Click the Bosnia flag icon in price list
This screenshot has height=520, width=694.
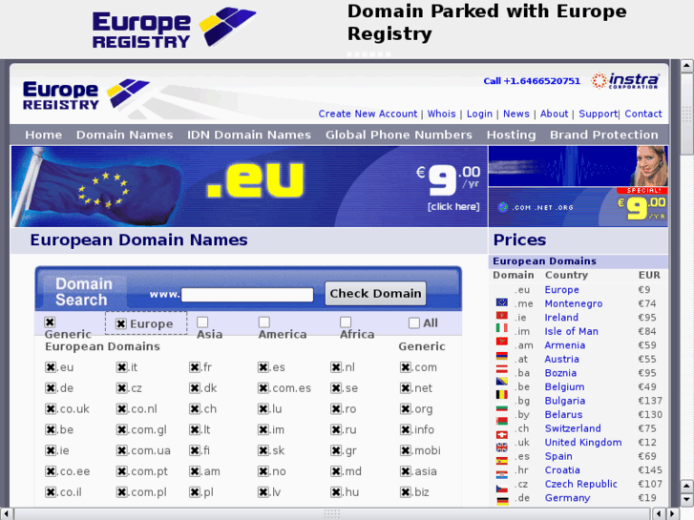tap(501, 382)
